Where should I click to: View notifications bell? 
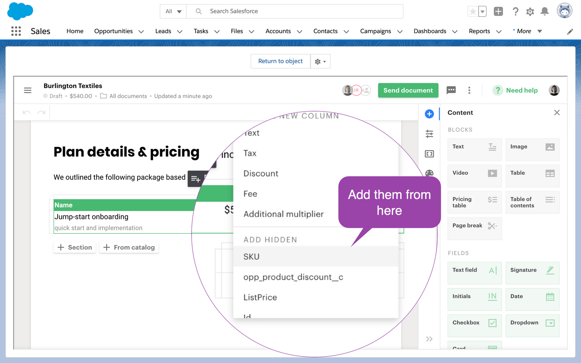point(545,11)
